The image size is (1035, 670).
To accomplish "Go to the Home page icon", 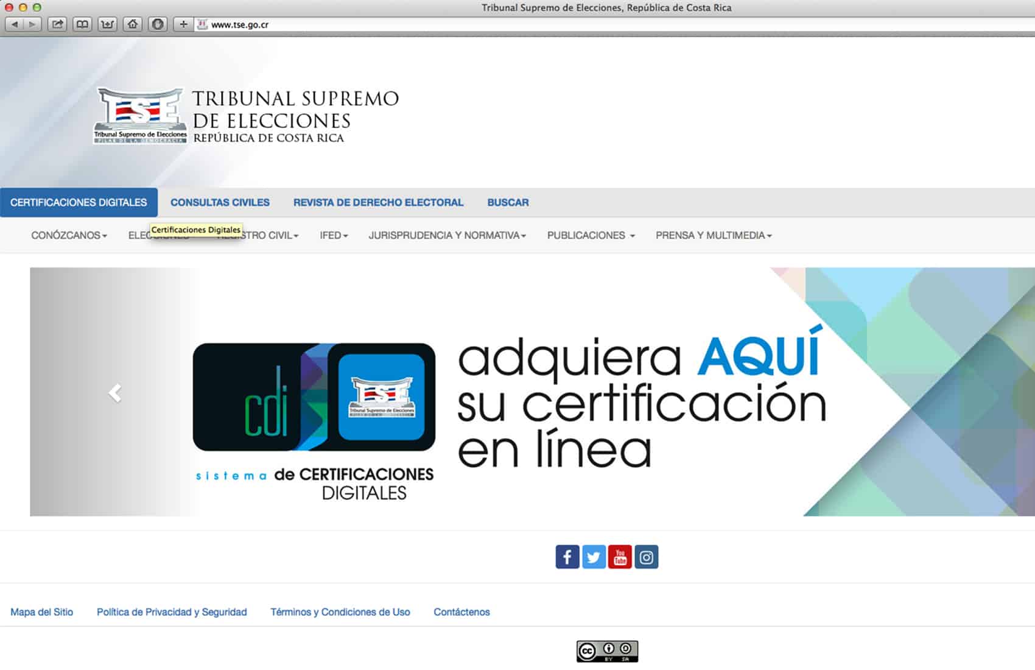I will [x=133, y=24].
